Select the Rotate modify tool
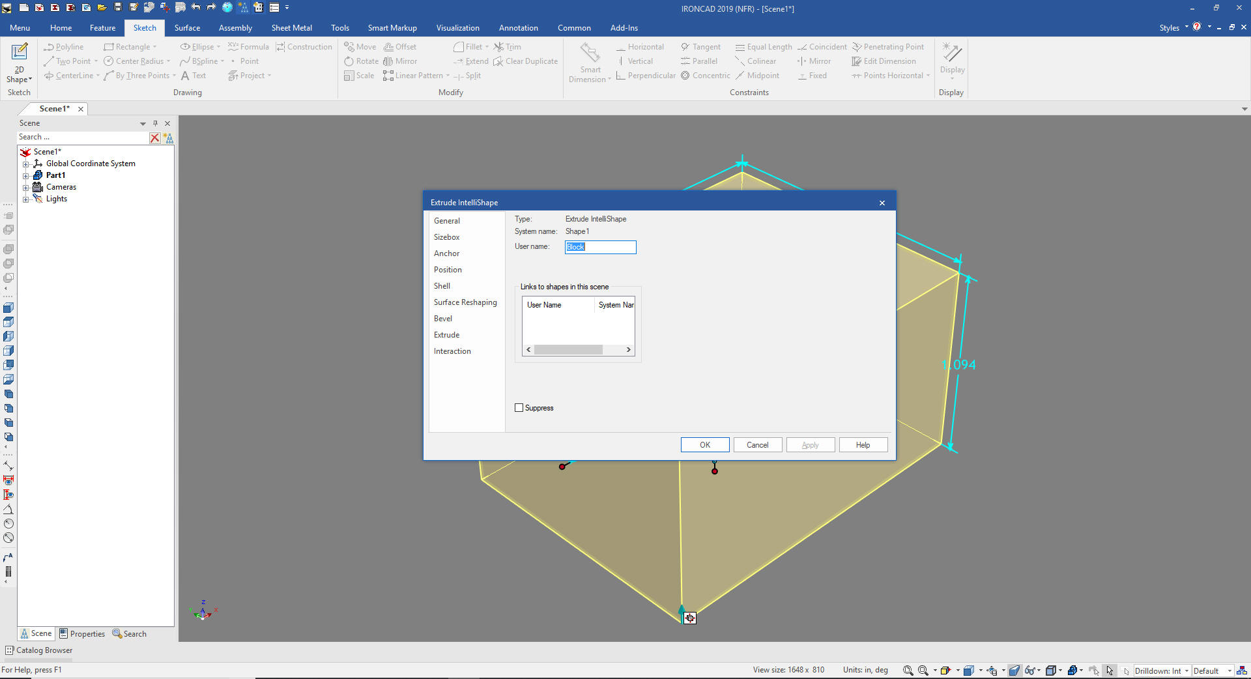The image size is (1251, 679). pos(362,61)
